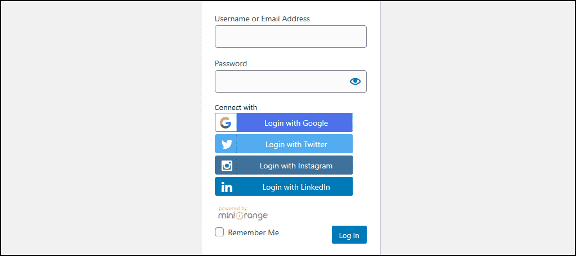Focus the Password input field
The image size is (576, 256).
[291, 81]
